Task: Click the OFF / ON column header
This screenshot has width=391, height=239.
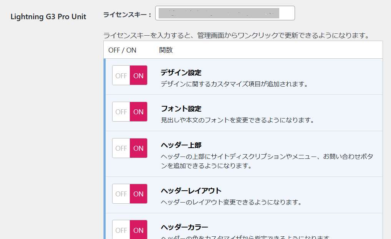Action: tap(122, 50)
